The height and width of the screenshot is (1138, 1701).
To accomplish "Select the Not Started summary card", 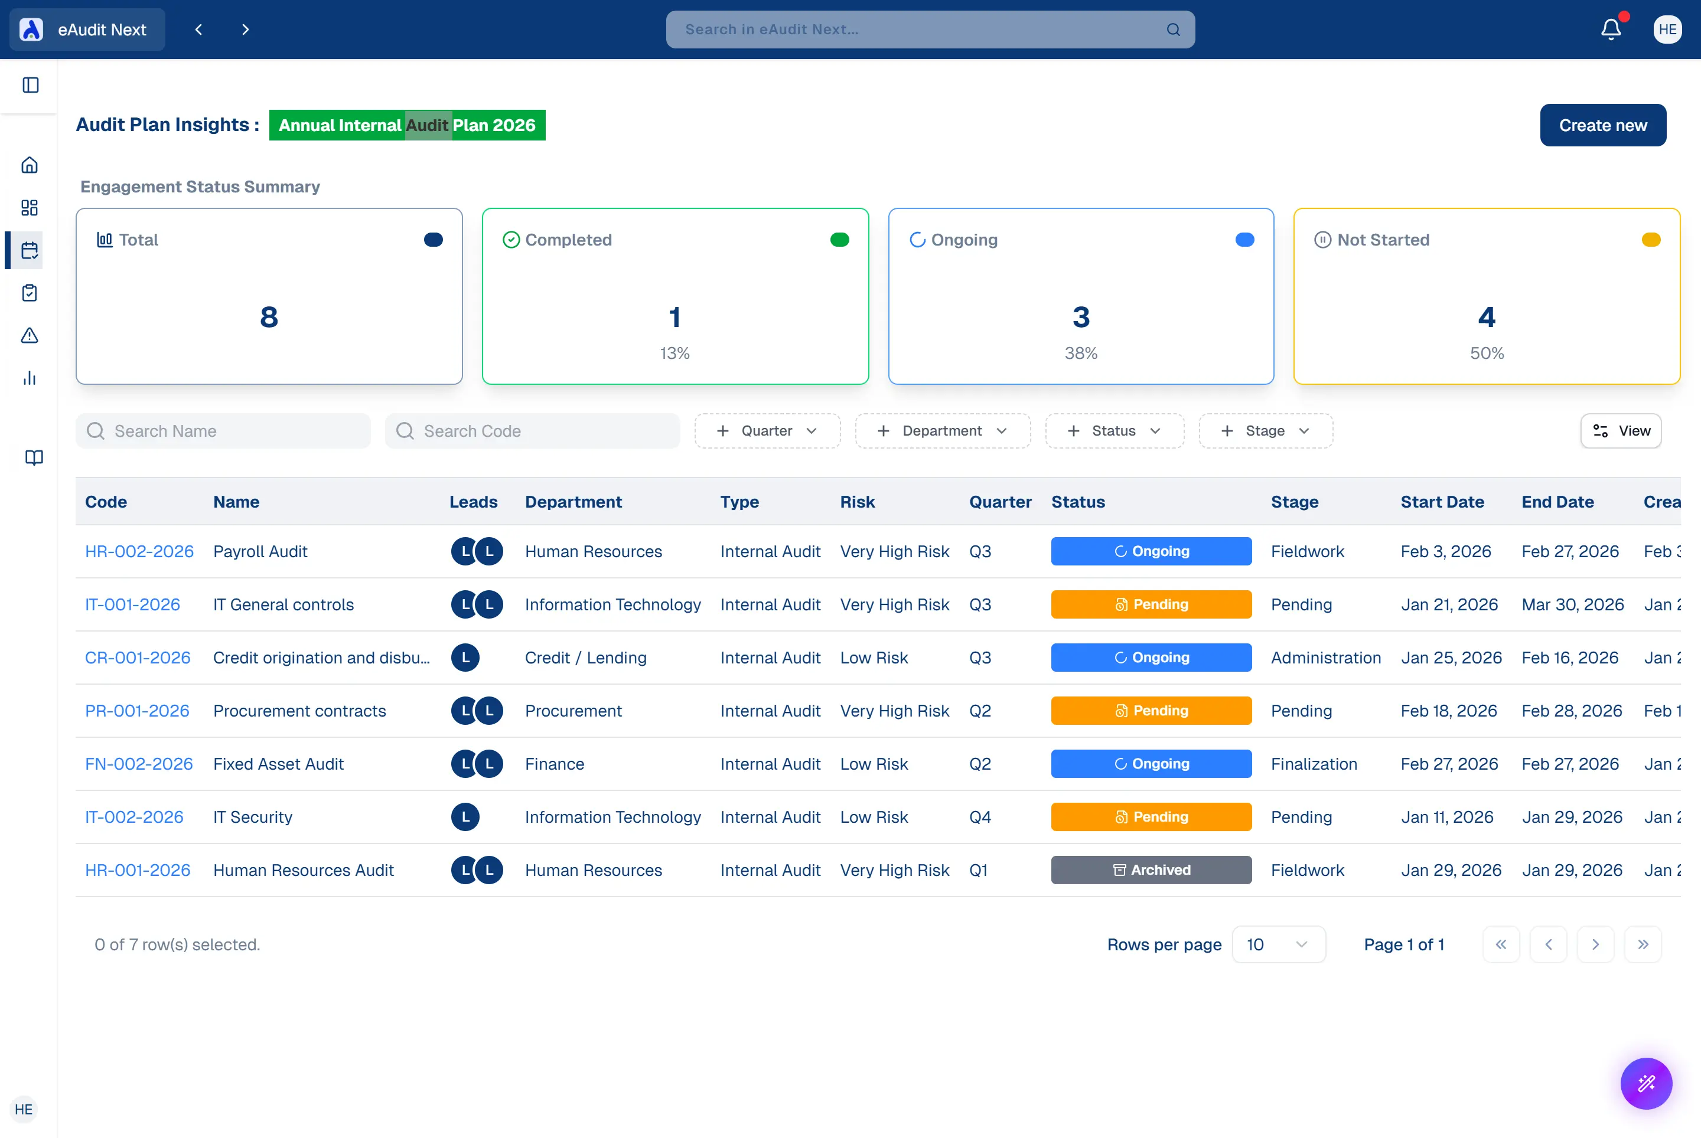I will 1486,296.
